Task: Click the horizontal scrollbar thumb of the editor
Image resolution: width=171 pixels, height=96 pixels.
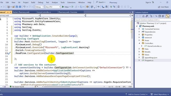Action: [x=57, y=87]
